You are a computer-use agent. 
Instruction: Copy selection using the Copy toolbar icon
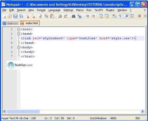tap(46, 16)
